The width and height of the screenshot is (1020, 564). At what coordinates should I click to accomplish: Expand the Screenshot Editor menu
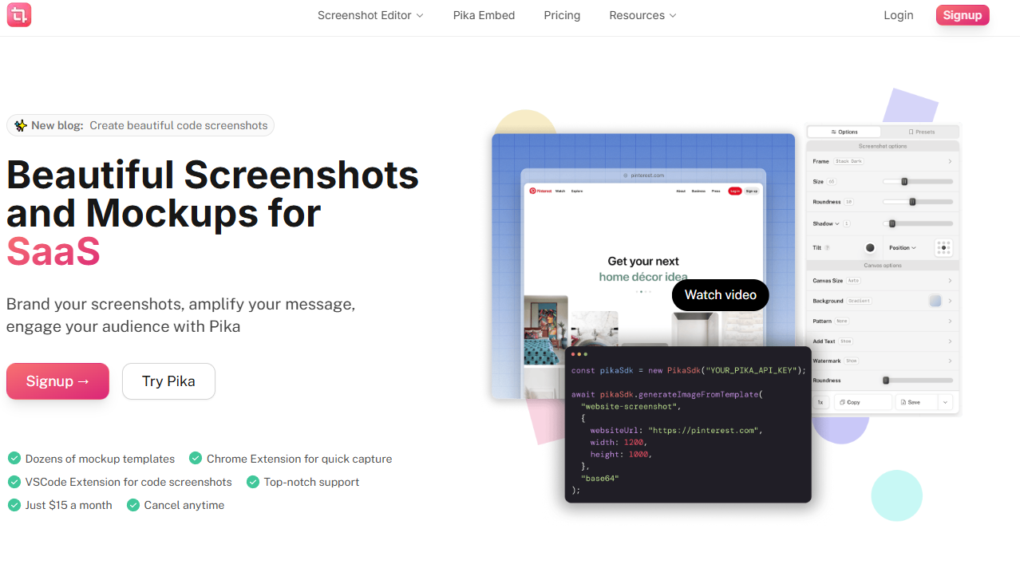pyautogui.click(x=370, y=15)
